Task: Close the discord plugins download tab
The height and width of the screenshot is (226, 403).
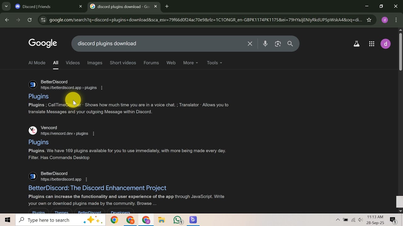Action: point(156,6)
